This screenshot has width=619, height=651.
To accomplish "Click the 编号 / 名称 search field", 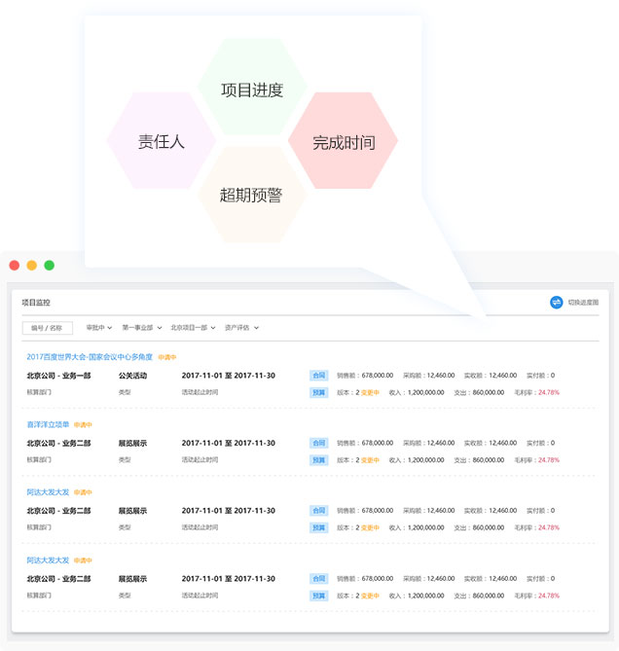I will tap(47, 328).
